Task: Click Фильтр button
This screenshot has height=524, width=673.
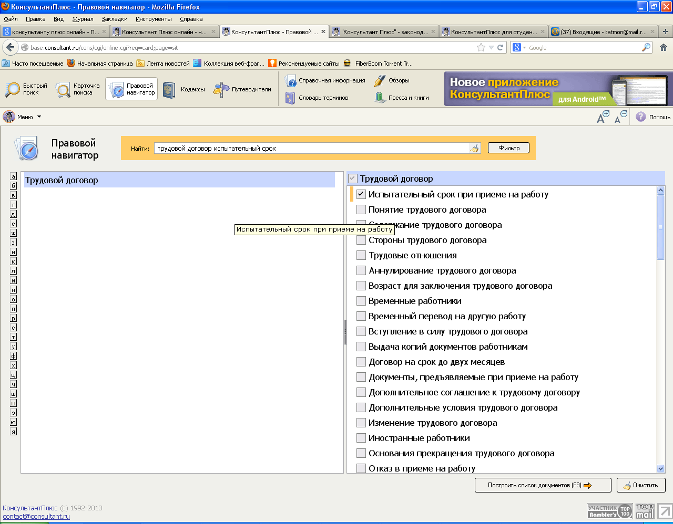Action: (x=508, y=148)
